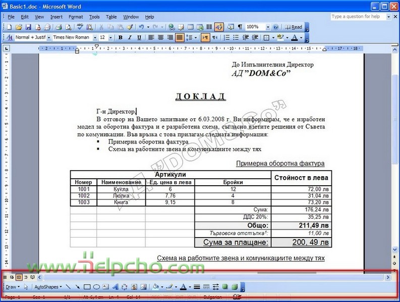Open the 100% zoom dropdown
This screenshot has width=400, height=302.
pyautogui.click(x=267, y=27)
